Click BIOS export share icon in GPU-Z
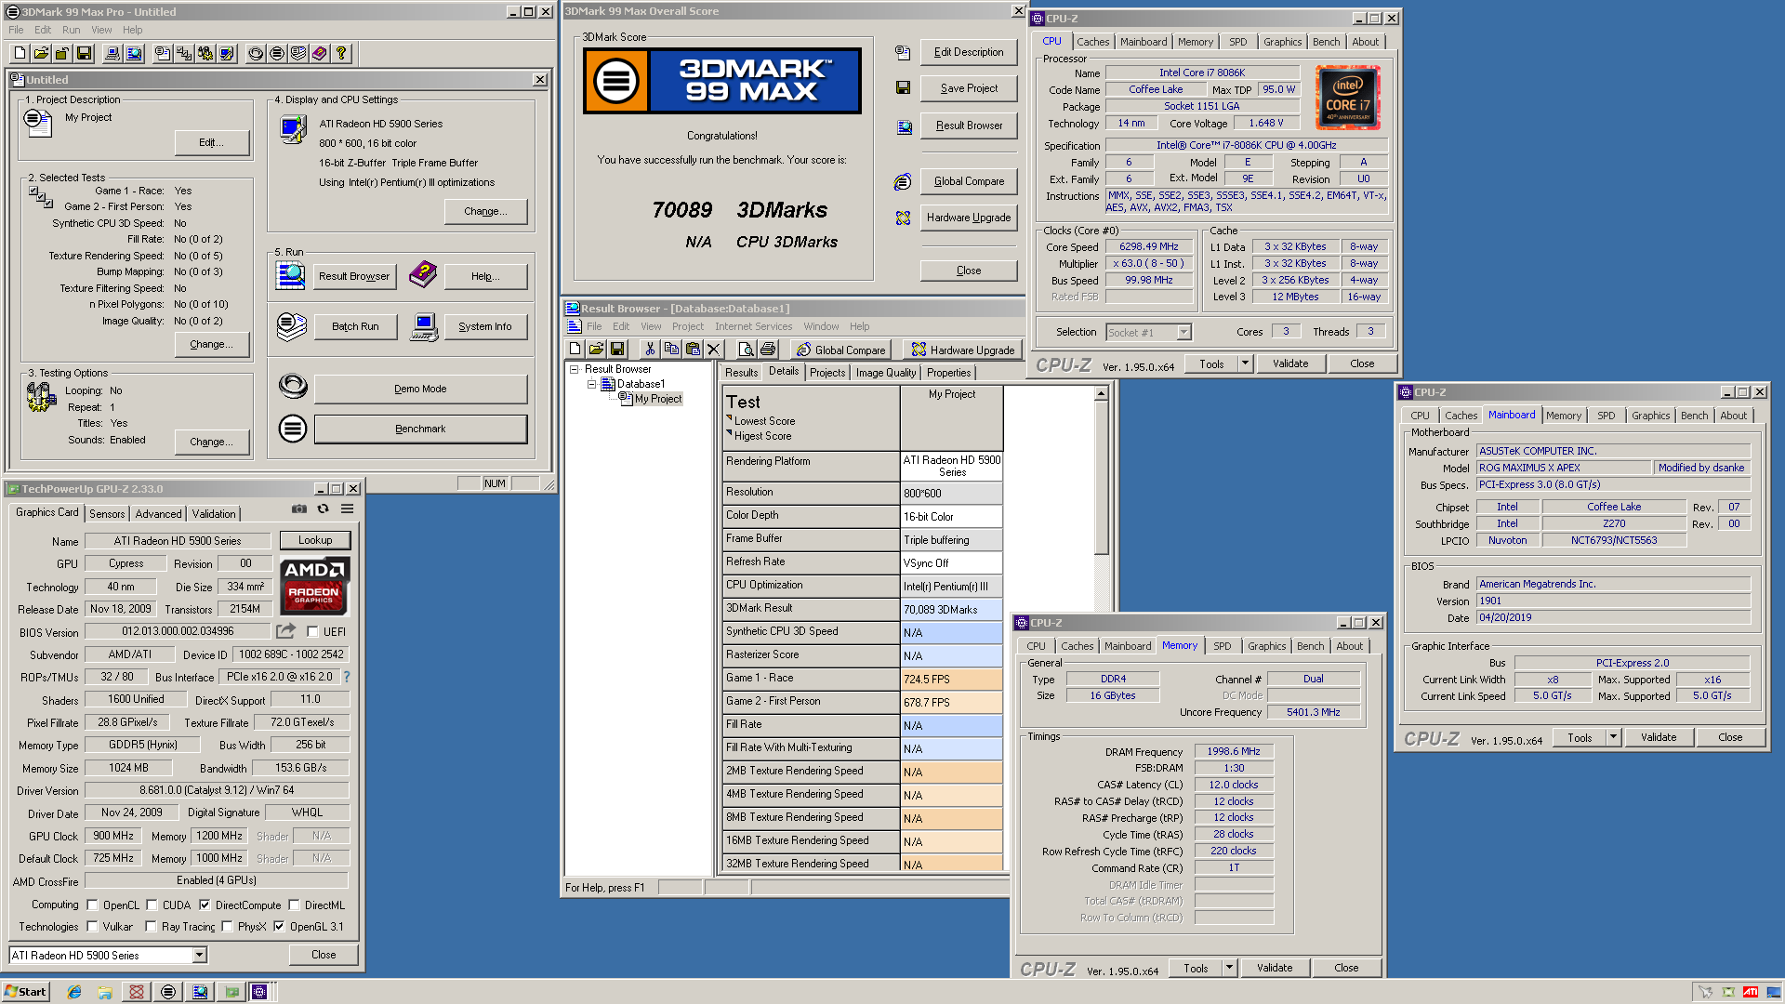Viewport: 1785px width, 1004px height. click(x=285, y=630)
